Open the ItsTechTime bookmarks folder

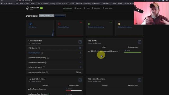point(8,4)
